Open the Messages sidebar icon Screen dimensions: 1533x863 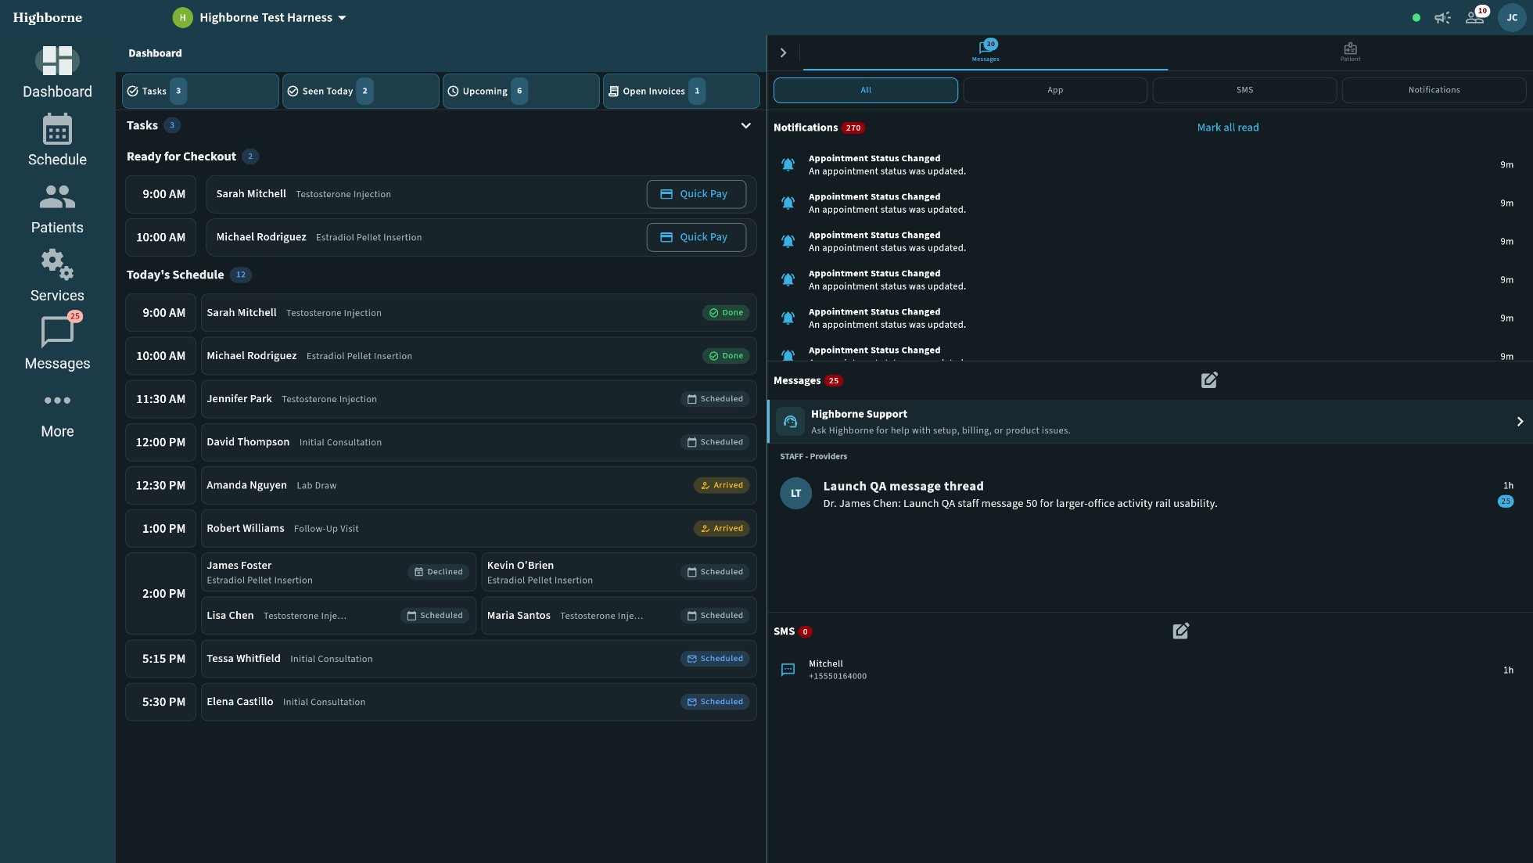click(x=57, y=332)
